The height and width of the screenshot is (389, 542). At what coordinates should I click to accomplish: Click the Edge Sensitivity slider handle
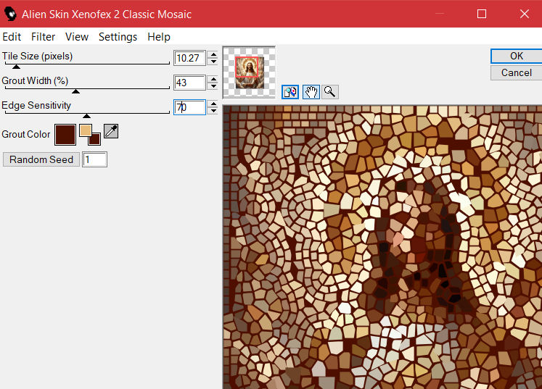(x=87, y=116)
